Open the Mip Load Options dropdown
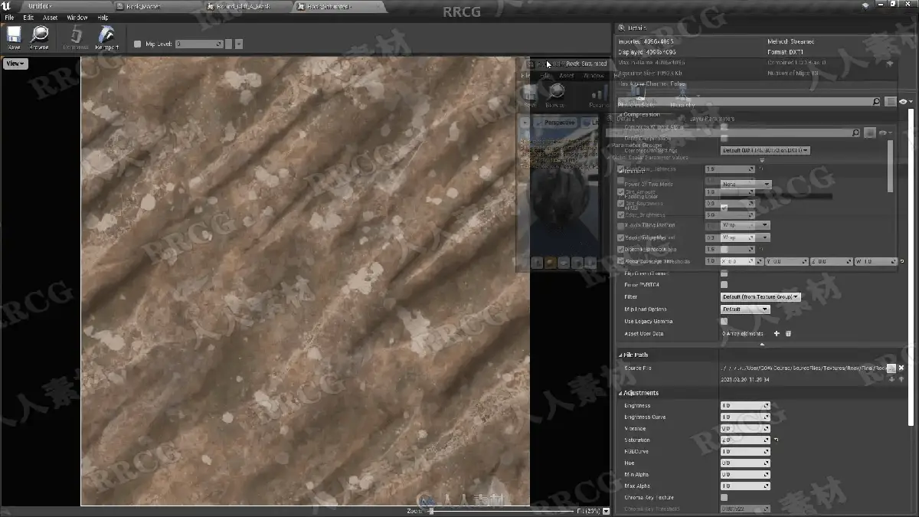Viewport: 919px width, 517px height. pos(745,309)
